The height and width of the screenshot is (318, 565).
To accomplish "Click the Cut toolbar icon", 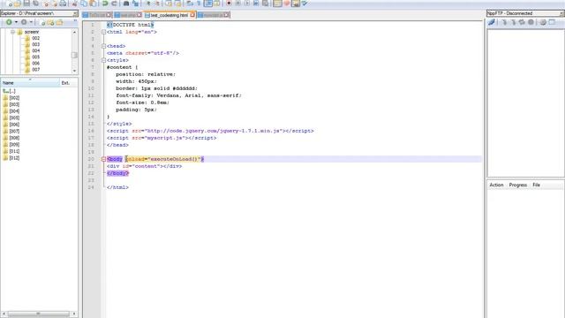I will click(x=74, y=4).
